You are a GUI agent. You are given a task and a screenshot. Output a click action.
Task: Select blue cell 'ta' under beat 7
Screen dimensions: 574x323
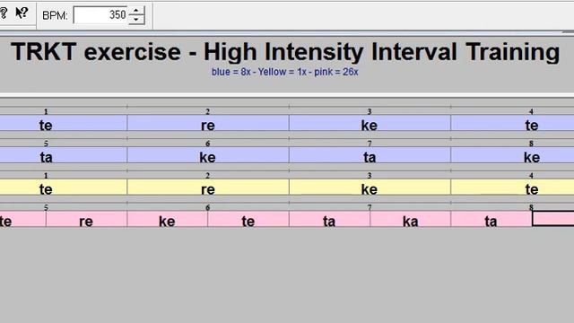(x=370, y=155)
